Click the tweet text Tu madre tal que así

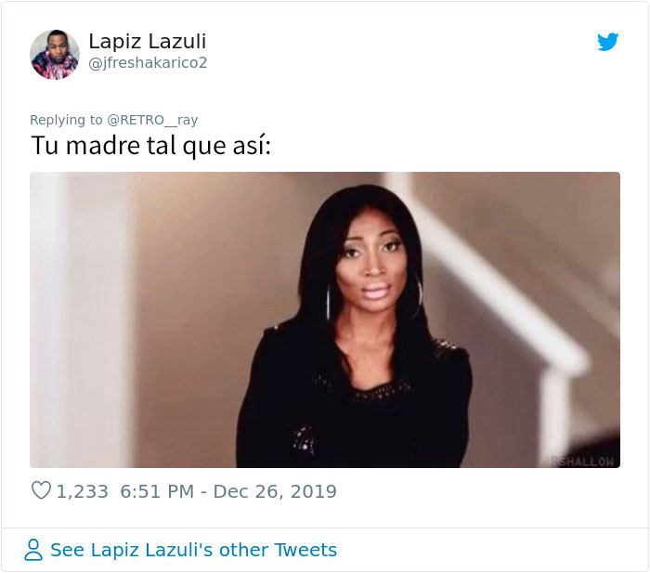[150, 146]
